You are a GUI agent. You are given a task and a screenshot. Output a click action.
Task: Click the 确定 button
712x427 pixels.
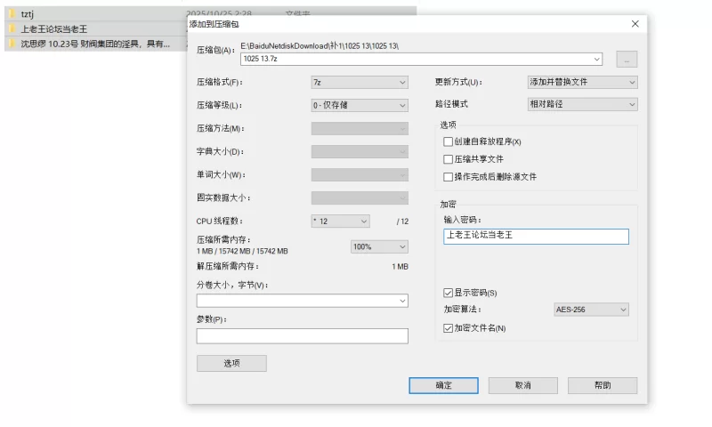point(443,385)
